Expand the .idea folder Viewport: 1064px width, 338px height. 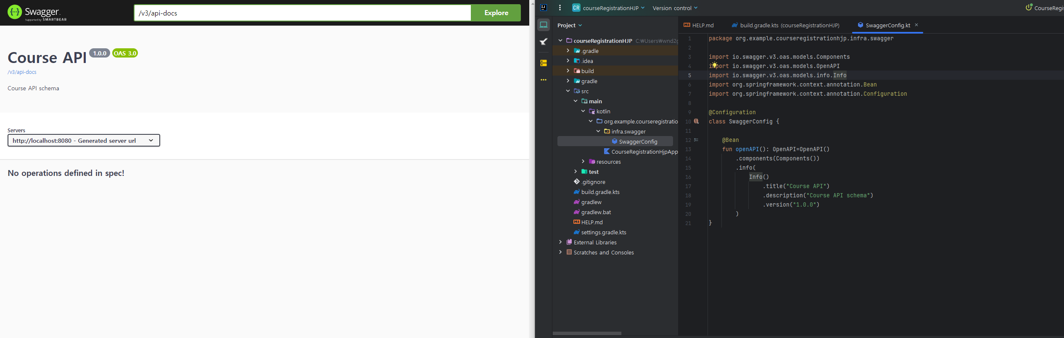[568, 60]
